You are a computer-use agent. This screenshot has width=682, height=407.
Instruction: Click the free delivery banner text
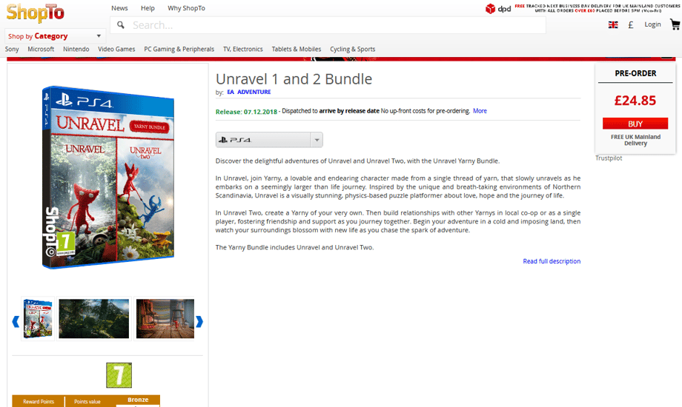tap(597, 8)
